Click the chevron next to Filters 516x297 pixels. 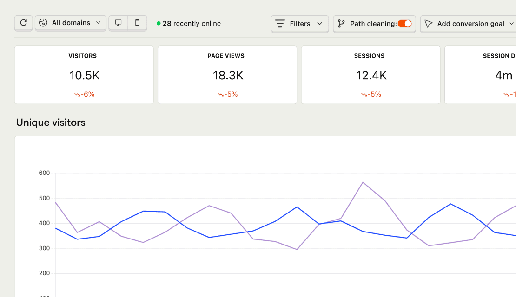319,24
